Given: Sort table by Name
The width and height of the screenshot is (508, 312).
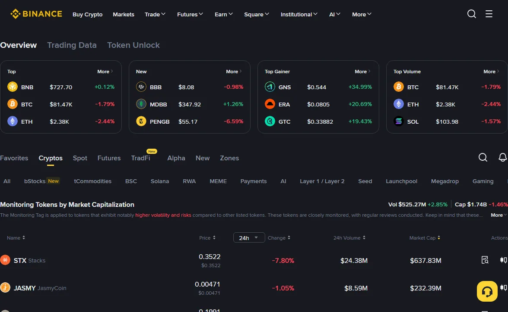Looking at the screenshot, I should pyautogui.click(x=16, y=237).
